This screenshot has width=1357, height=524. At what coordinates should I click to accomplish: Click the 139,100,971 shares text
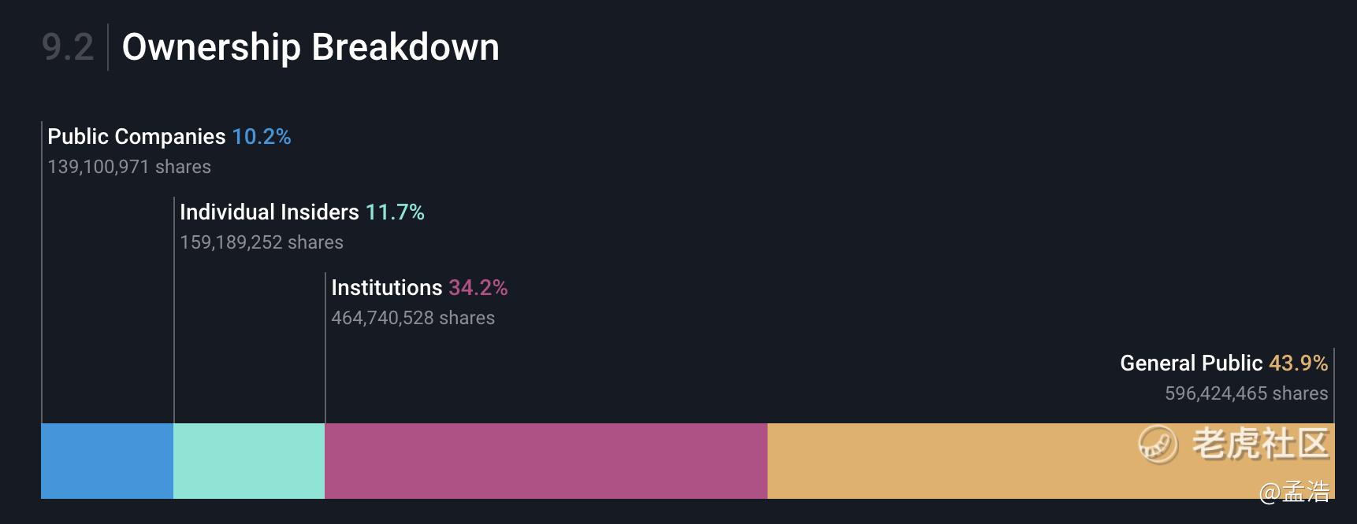[x=129, y=167]
